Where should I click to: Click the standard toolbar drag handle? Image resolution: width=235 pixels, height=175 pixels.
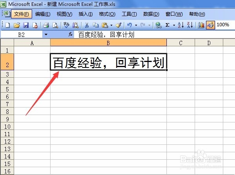point(2,25)
